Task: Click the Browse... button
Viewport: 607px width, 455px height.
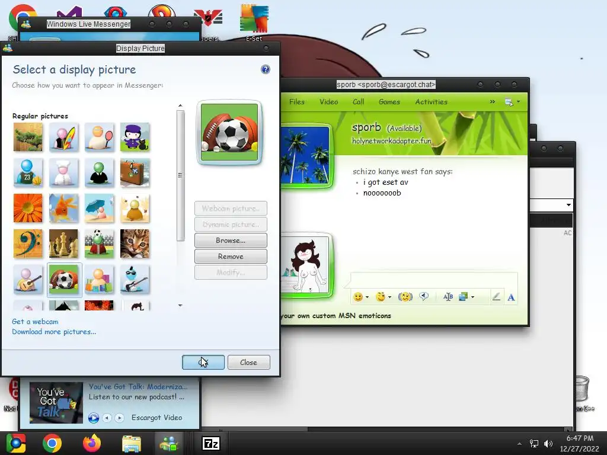Action: pyautogui.click(x=231, y=241)
